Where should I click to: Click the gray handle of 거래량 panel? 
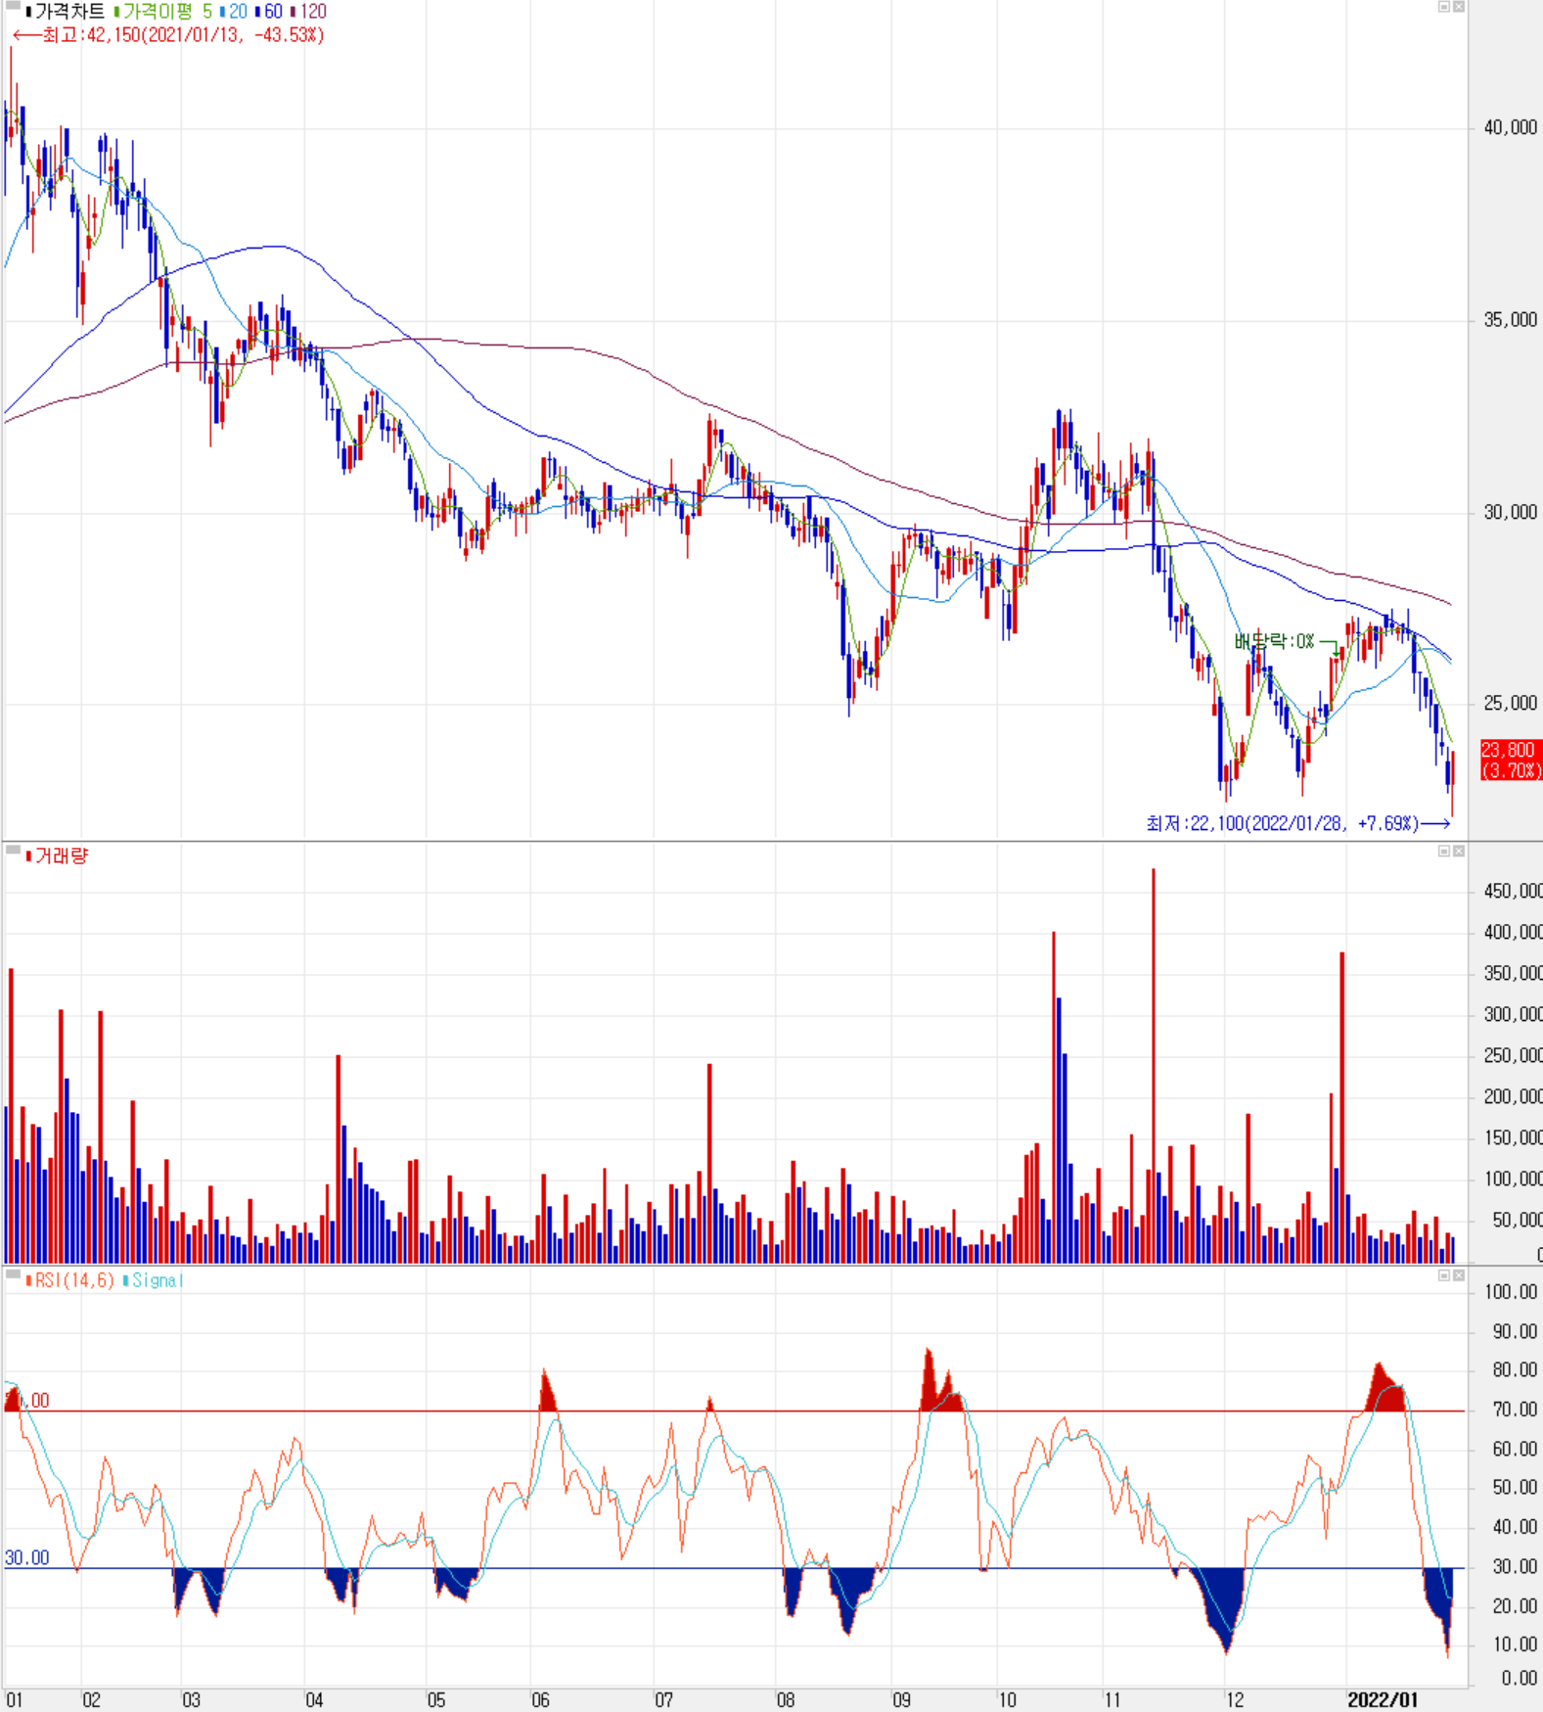[13, 850]
